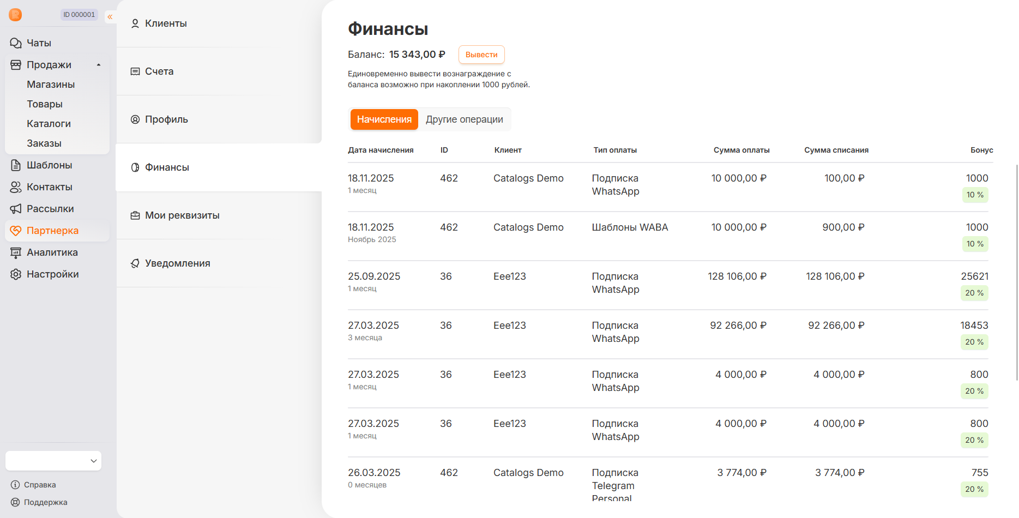Click the page vertical scrollbar
This screenshot has width=1019, height=518.
1017,273
